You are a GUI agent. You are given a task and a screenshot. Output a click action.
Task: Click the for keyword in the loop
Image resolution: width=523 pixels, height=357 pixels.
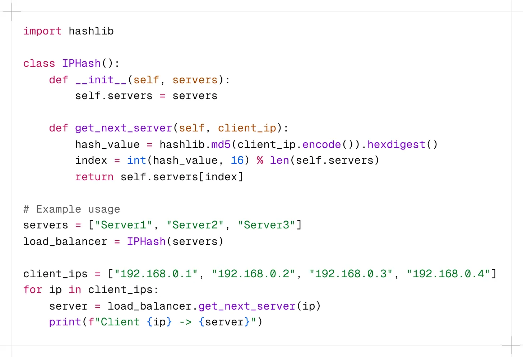click(x=33, y=290)
